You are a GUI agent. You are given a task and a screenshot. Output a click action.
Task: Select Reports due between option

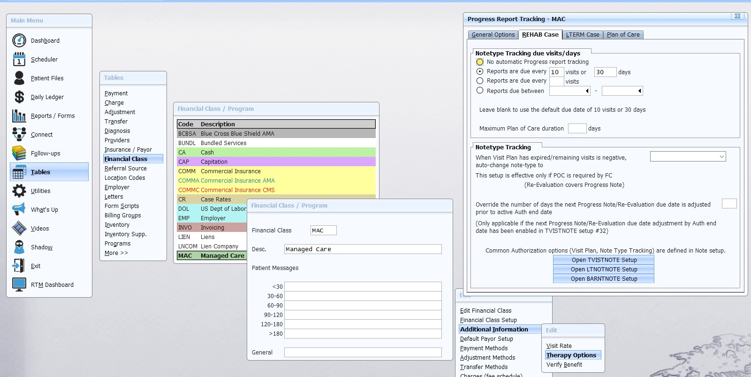point(480,91)
